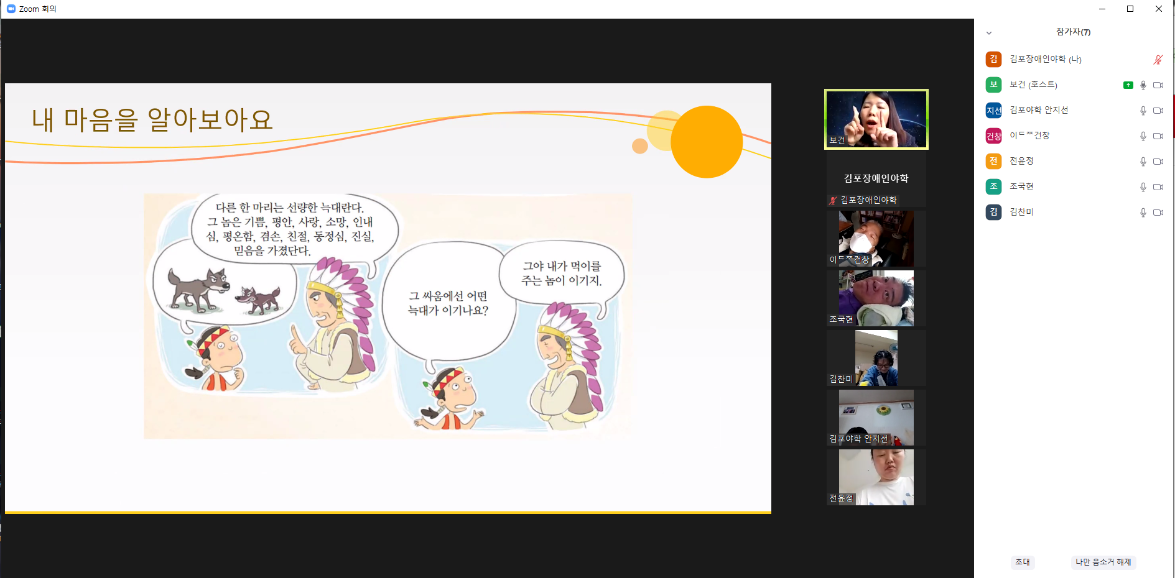Click the microphone icon for 김포야학 안지선
Image resolution: width=1175 pixels, height=578 pixels.
click(x=1143, y=111)
